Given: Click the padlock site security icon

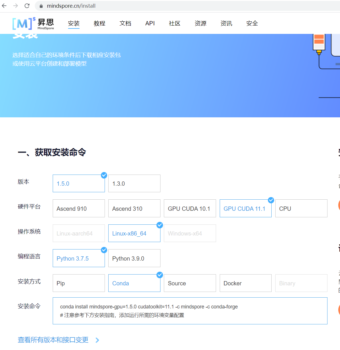Looking at the screenshot, I should point(41,6).
